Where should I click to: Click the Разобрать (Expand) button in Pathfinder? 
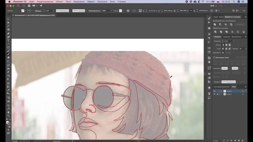(x=240, y=24)
